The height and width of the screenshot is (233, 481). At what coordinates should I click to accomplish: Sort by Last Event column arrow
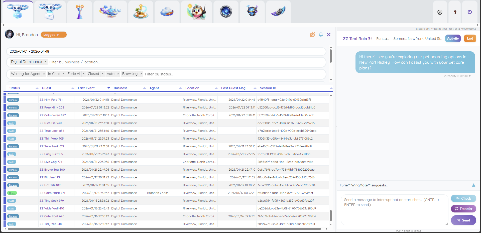pyautogui.click(x=108, y=88)
